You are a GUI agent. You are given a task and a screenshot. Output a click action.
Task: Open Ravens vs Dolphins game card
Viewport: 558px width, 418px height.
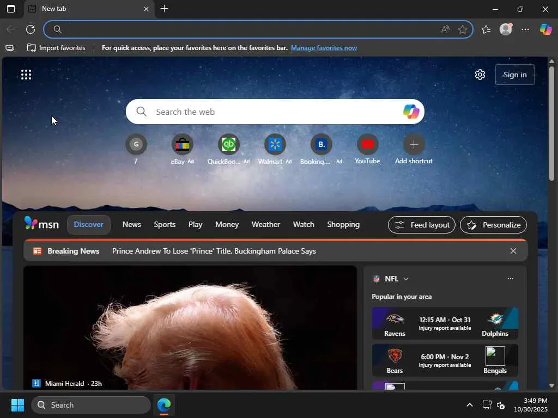[445, 323]
